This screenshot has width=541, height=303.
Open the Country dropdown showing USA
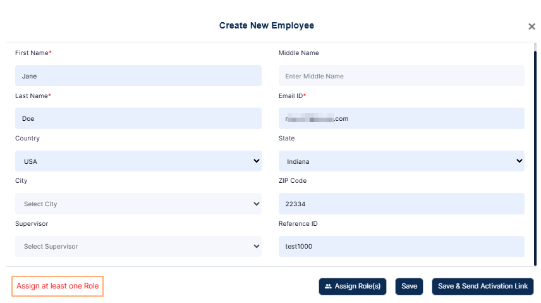pyautogui.click(x=138, y=161)
